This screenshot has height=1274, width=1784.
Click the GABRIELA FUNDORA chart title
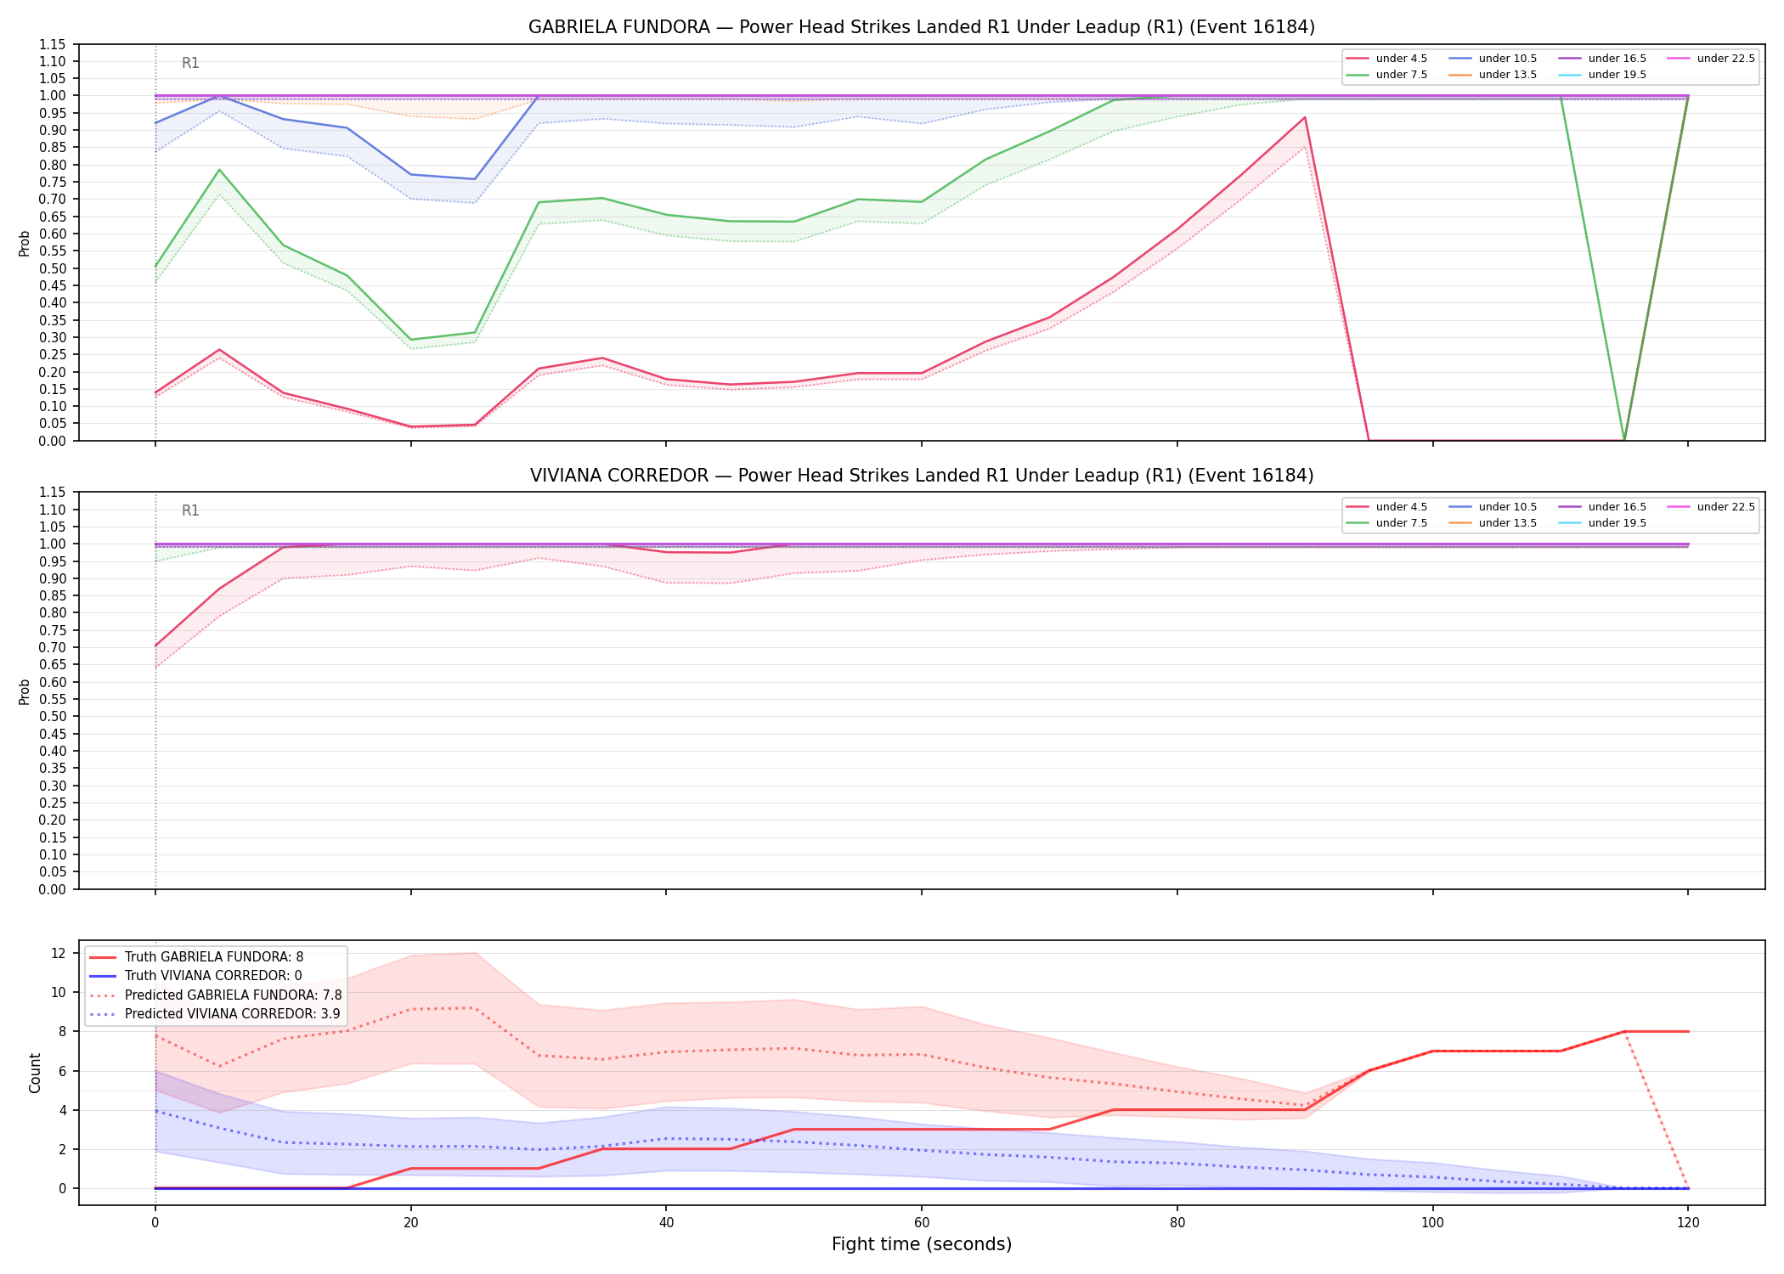(x=922, y=27)
